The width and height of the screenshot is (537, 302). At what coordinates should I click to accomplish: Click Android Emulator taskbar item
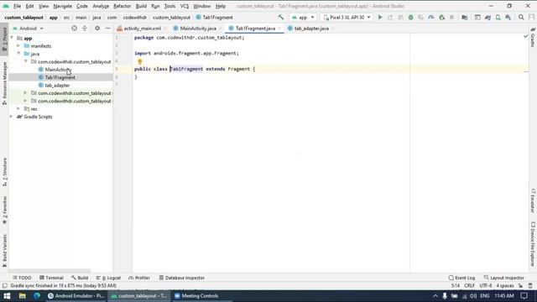point(76,296)
